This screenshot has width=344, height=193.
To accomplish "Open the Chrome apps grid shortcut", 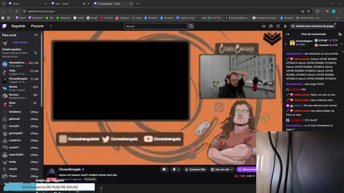I will click(9, 18).
